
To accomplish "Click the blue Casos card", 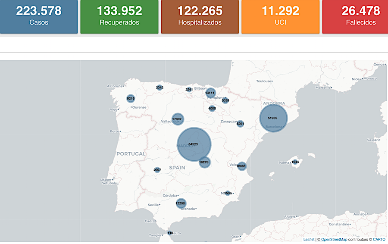I will [x=39, y=16].
